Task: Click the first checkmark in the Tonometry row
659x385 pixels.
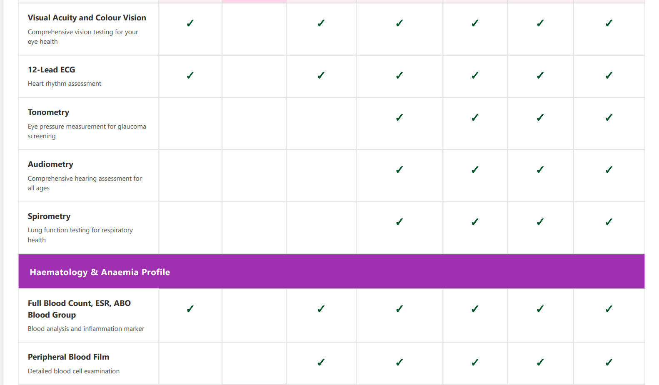Action: tap(399, 118)
